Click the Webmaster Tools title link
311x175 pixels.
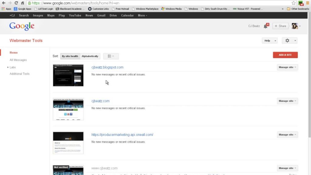(26, 40)
